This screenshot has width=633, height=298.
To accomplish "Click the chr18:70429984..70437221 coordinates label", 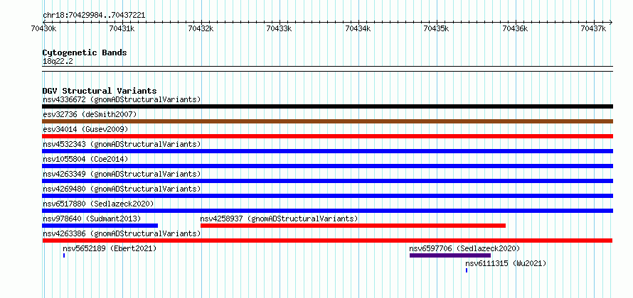I will 94,16.
